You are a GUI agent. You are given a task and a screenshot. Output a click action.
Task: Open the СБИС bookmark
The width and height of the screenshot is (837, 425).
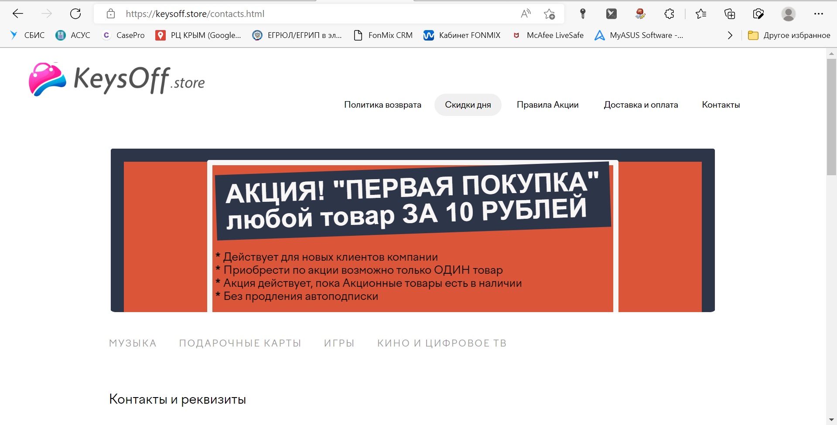pyautogui.click(x=27, y=35)
